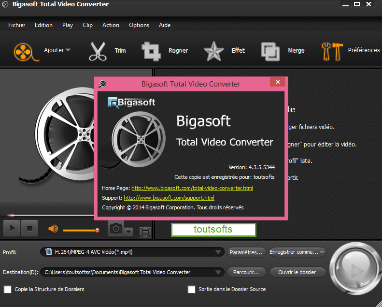The width and height of the screenshot is (382, 307).
Task: Open the Enregistrer comme... dropdown
Action: [297, 252]
